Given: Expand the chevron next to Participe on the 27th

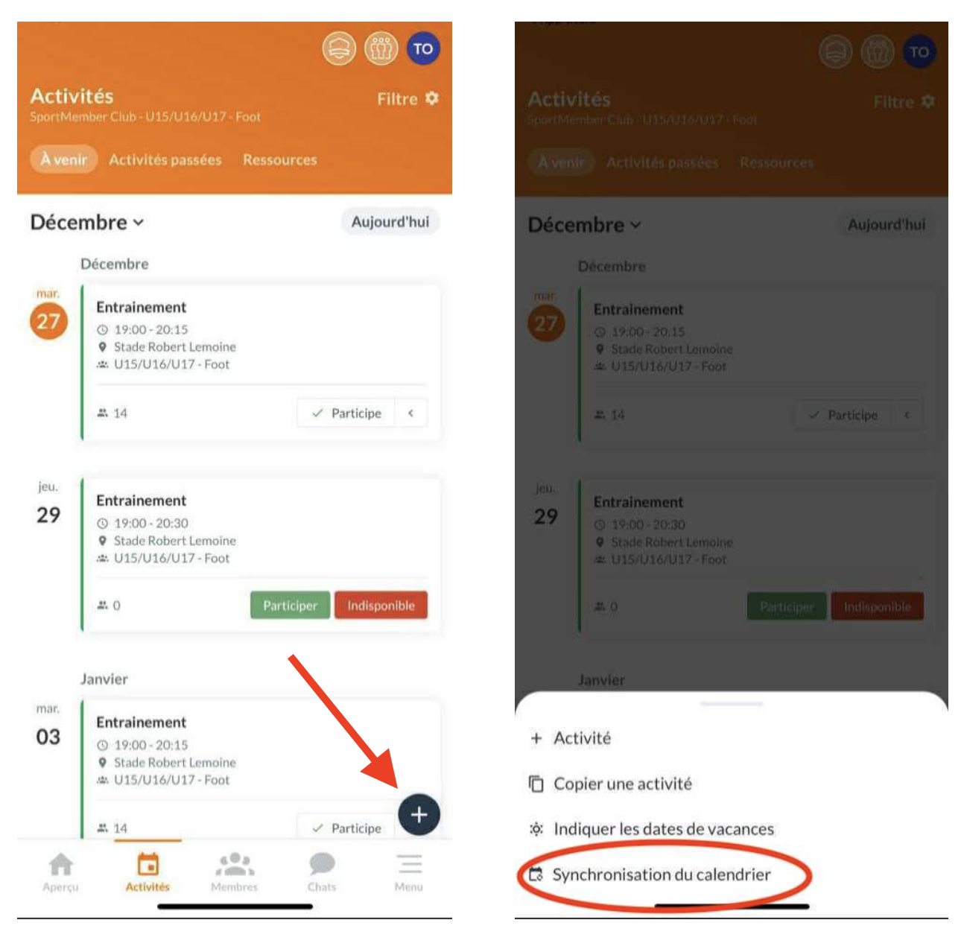Looking at the screenshot, I should (x=411, y=413).
